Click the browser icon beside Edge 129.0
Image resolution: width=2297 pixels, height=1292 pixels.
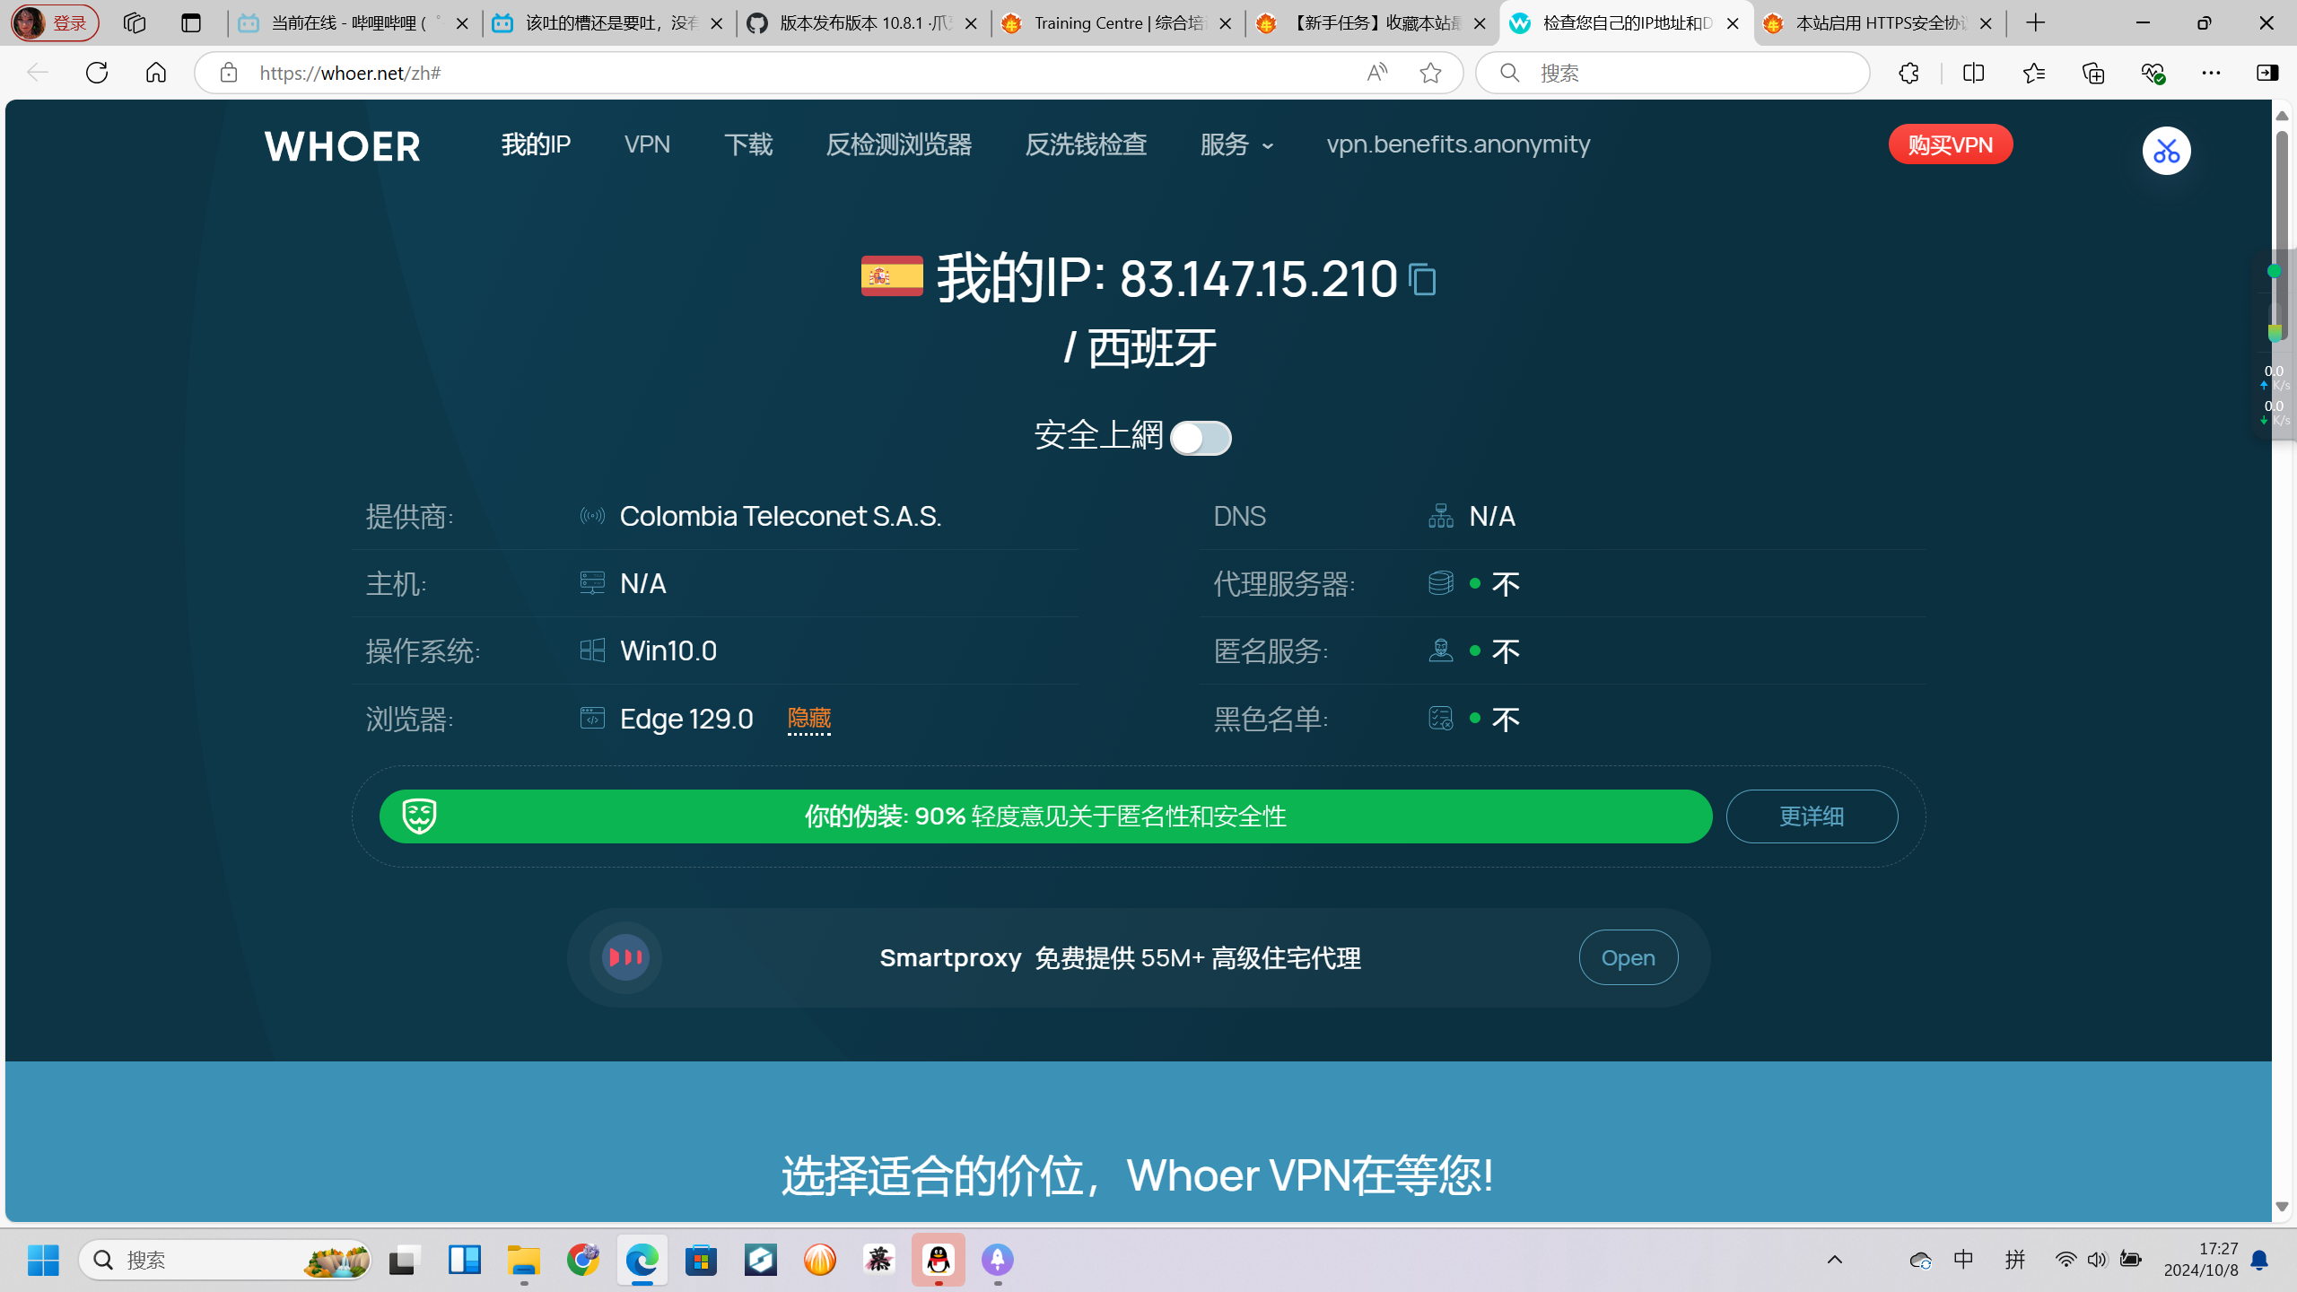pyautogui.click(x=592, y=719)
